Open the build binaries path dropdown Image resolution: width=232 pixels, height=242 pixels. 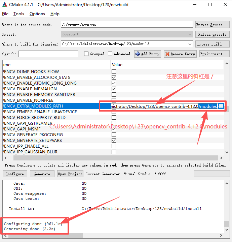click(190, 44)
